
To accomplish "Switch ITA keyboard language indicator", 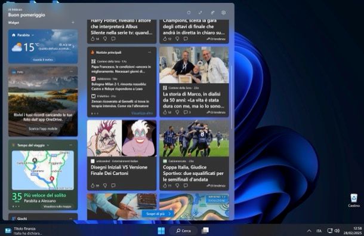I will click(319, 231).
